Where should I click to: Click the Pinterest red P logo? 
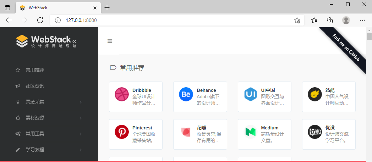tap(122, 132)
